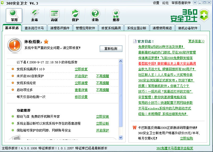Click the 重新检测 button
213x152 pixels.
click(111, 48)
